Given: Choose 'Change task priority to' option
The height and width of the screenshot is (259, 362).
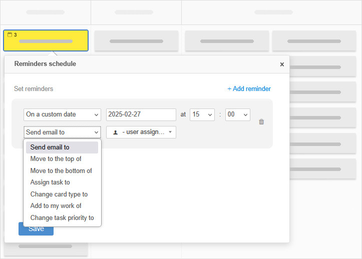Looking at the screenshot, I should pyautogui.click(x=62, y=217).
